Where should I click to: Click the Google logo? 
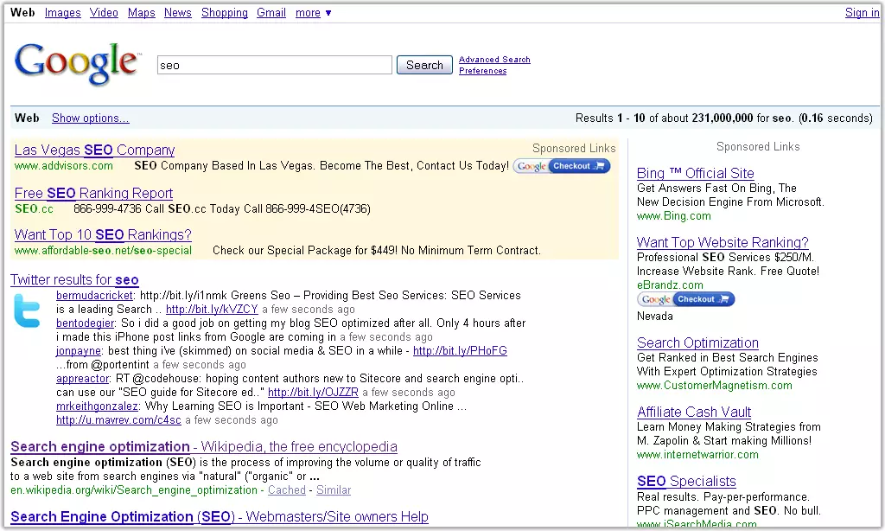pyautogui.click(x=76, y=64)
